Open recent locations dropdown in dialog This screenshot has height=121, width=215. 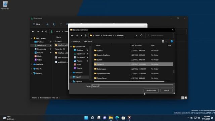[81, 36]
